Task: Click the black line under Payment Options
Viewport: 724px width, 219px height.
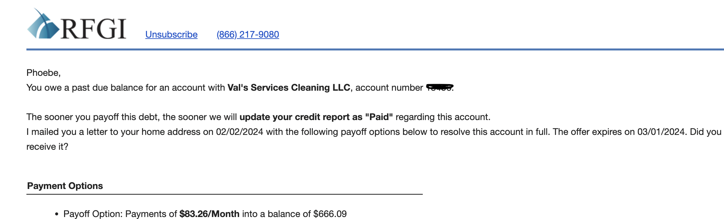Action: pyautogui.click(x=225, y=194)
